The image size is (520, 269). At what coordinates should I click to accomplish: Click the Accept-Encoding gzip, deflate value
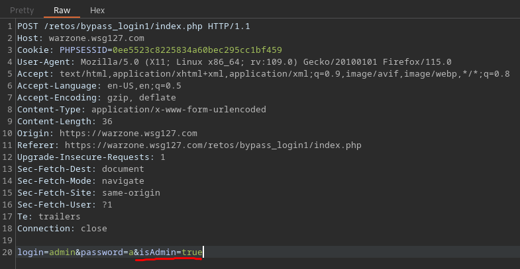click(x=141, y=97)
